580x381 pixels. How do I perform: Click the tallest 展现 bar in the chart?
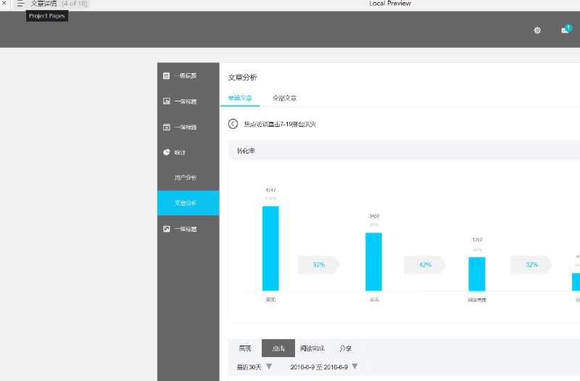pos(270,248)
